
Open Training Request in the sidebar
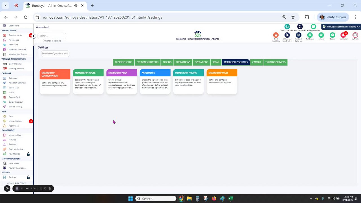(16, 69)
